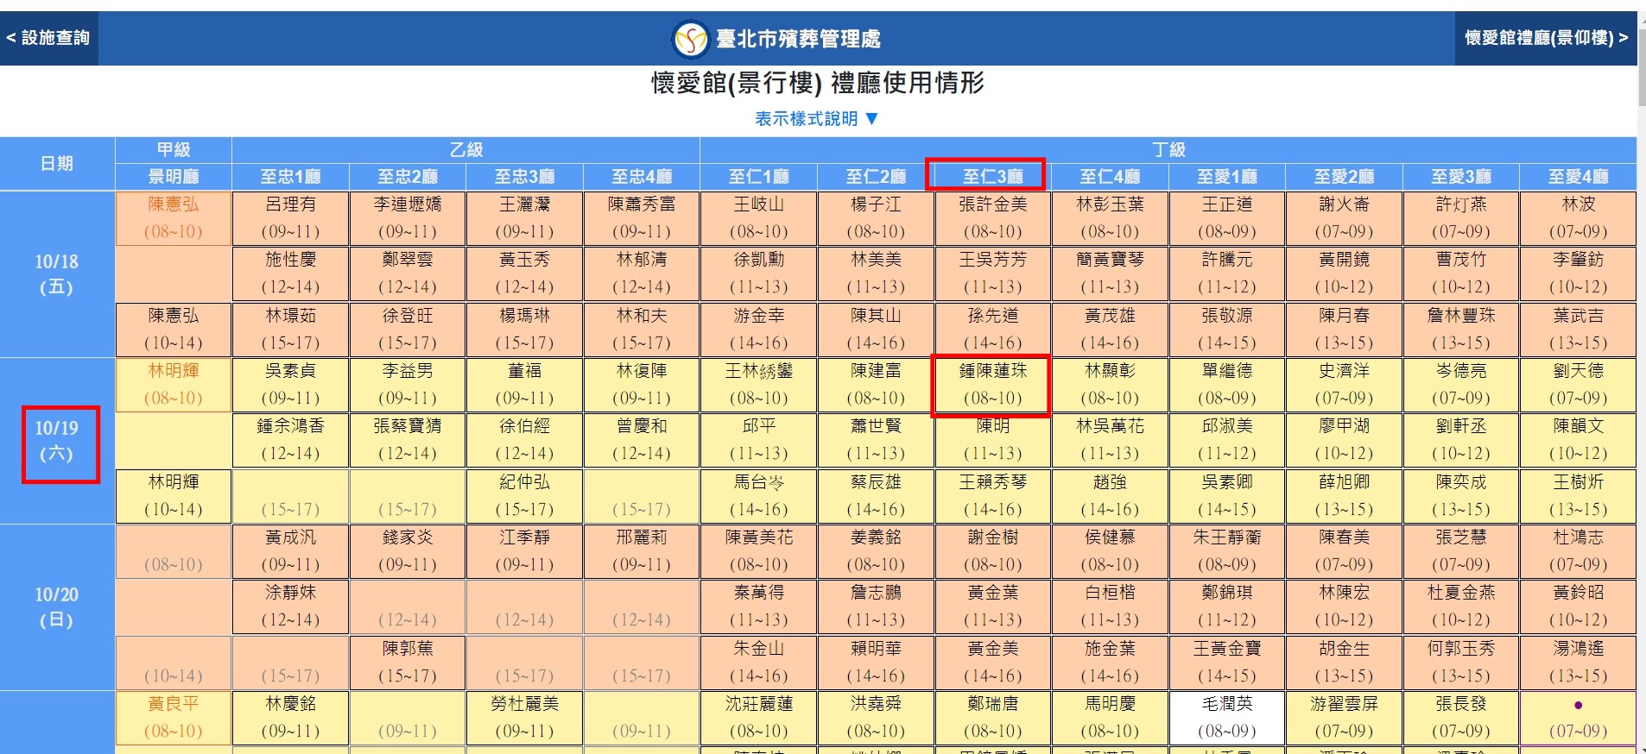Open 懷愛館禮廳(景仰樓) page
This screenshot has width=1646, height=754.
click(x=1546, y=38)
